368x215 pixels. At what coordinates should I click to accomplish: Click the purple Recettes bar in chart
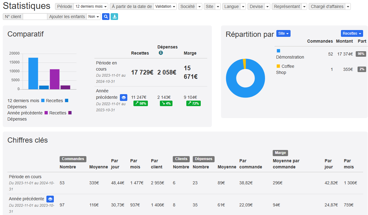point(54,79)
